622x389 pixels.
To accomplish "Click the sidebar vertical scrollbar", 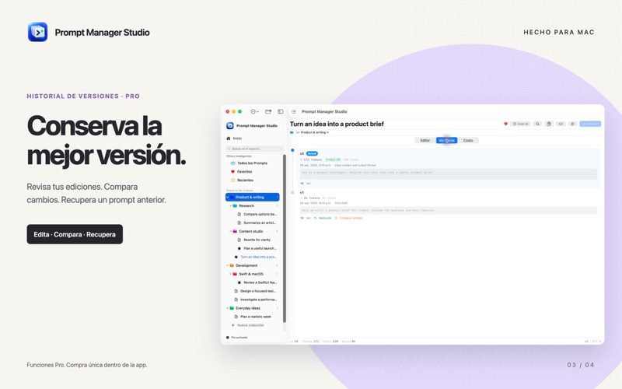I will [x=285, y=238].
